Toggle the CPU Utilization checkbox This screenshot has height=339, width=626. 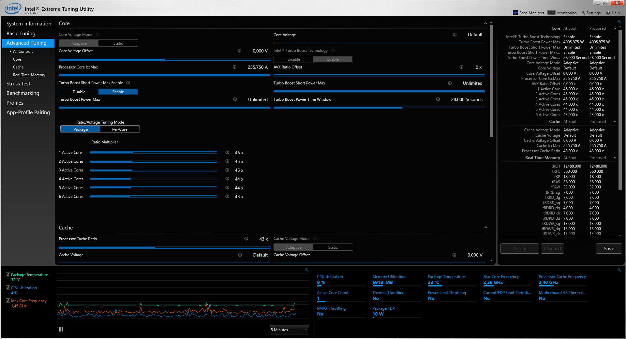8,287
